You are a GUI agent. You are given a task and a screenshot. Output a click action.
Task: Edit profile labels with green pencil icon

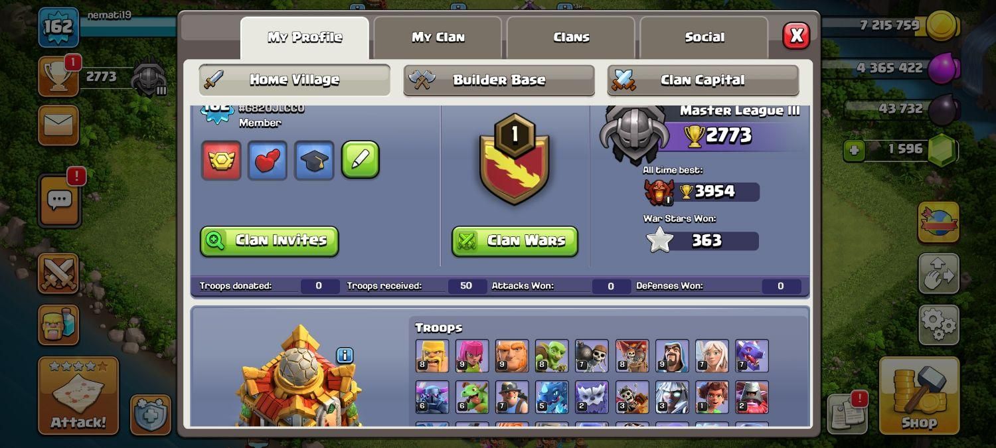pos(361,160)
